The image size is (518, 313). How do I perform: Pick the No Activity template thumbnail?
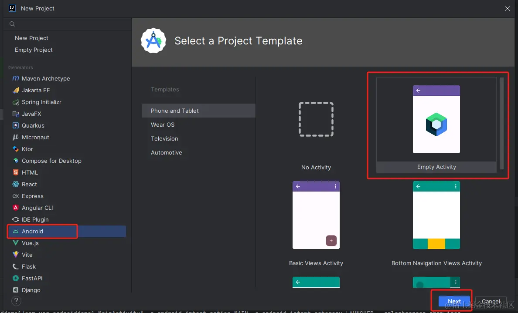(x=316, y=119)
